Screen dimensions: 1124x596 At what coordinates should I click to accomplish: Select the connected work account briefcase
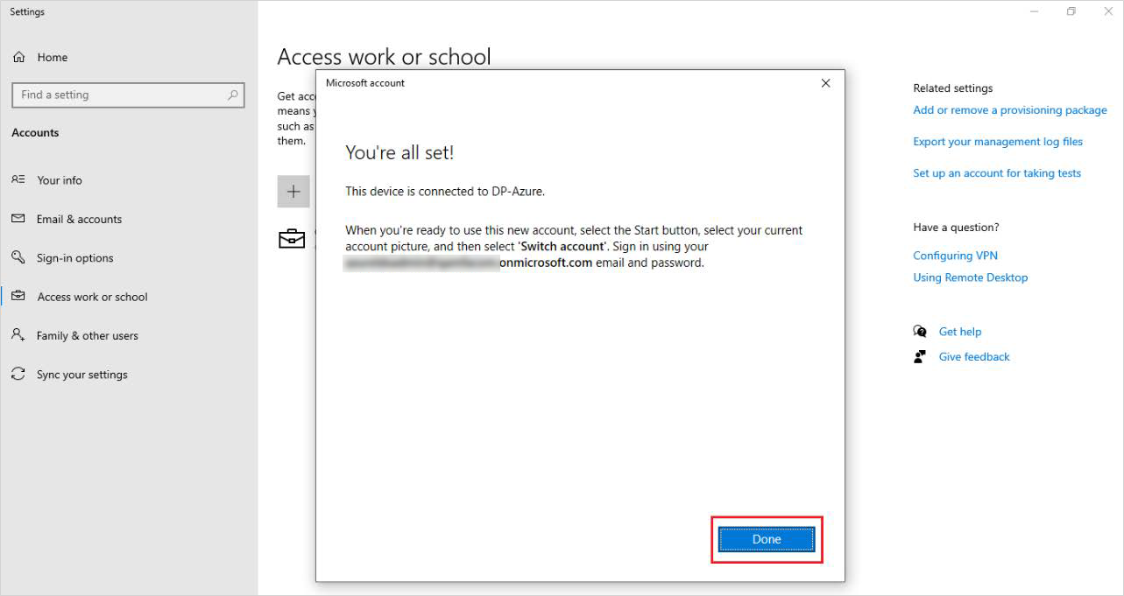292,238
